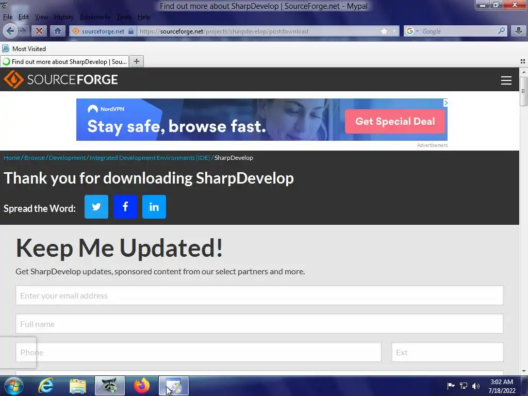Open Firefox from the taskbar

(x=142, y=386)
